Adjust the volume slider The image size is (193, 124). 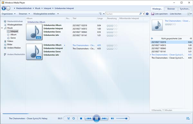click(x=122, y=119)
